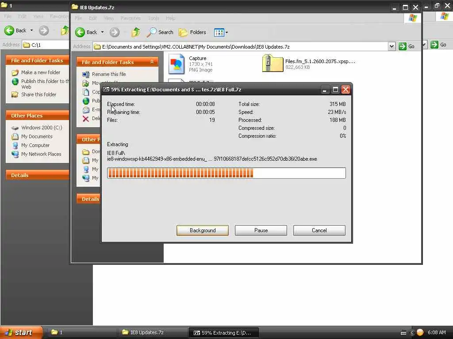Close the 59% Extracting dialog
The width and height of the screenshot is (453, 339).
tap(346, 90)
